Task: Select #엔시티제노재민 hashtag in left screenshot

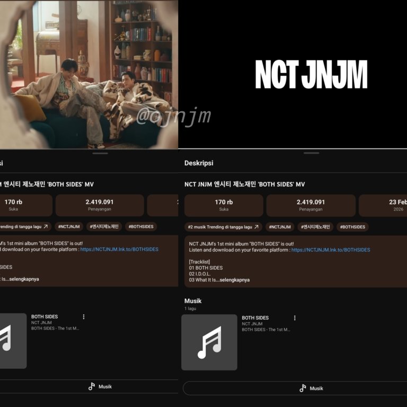Action: 104,227
